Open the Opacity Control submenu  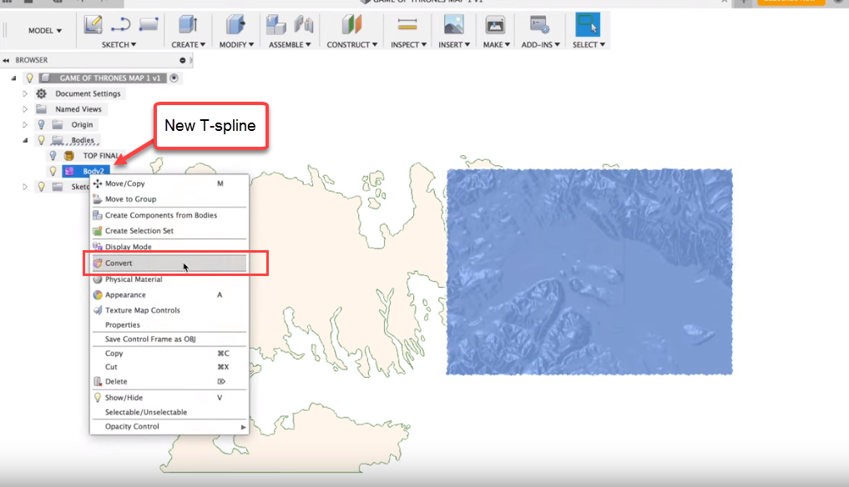click(169, 426)
